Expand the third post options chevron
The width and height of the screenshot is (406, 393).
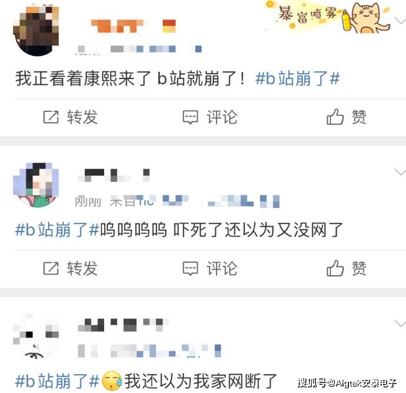400,323
